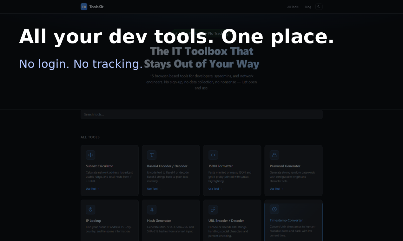Click description 'Find your public IP address, ISP...'

[109, 229]
